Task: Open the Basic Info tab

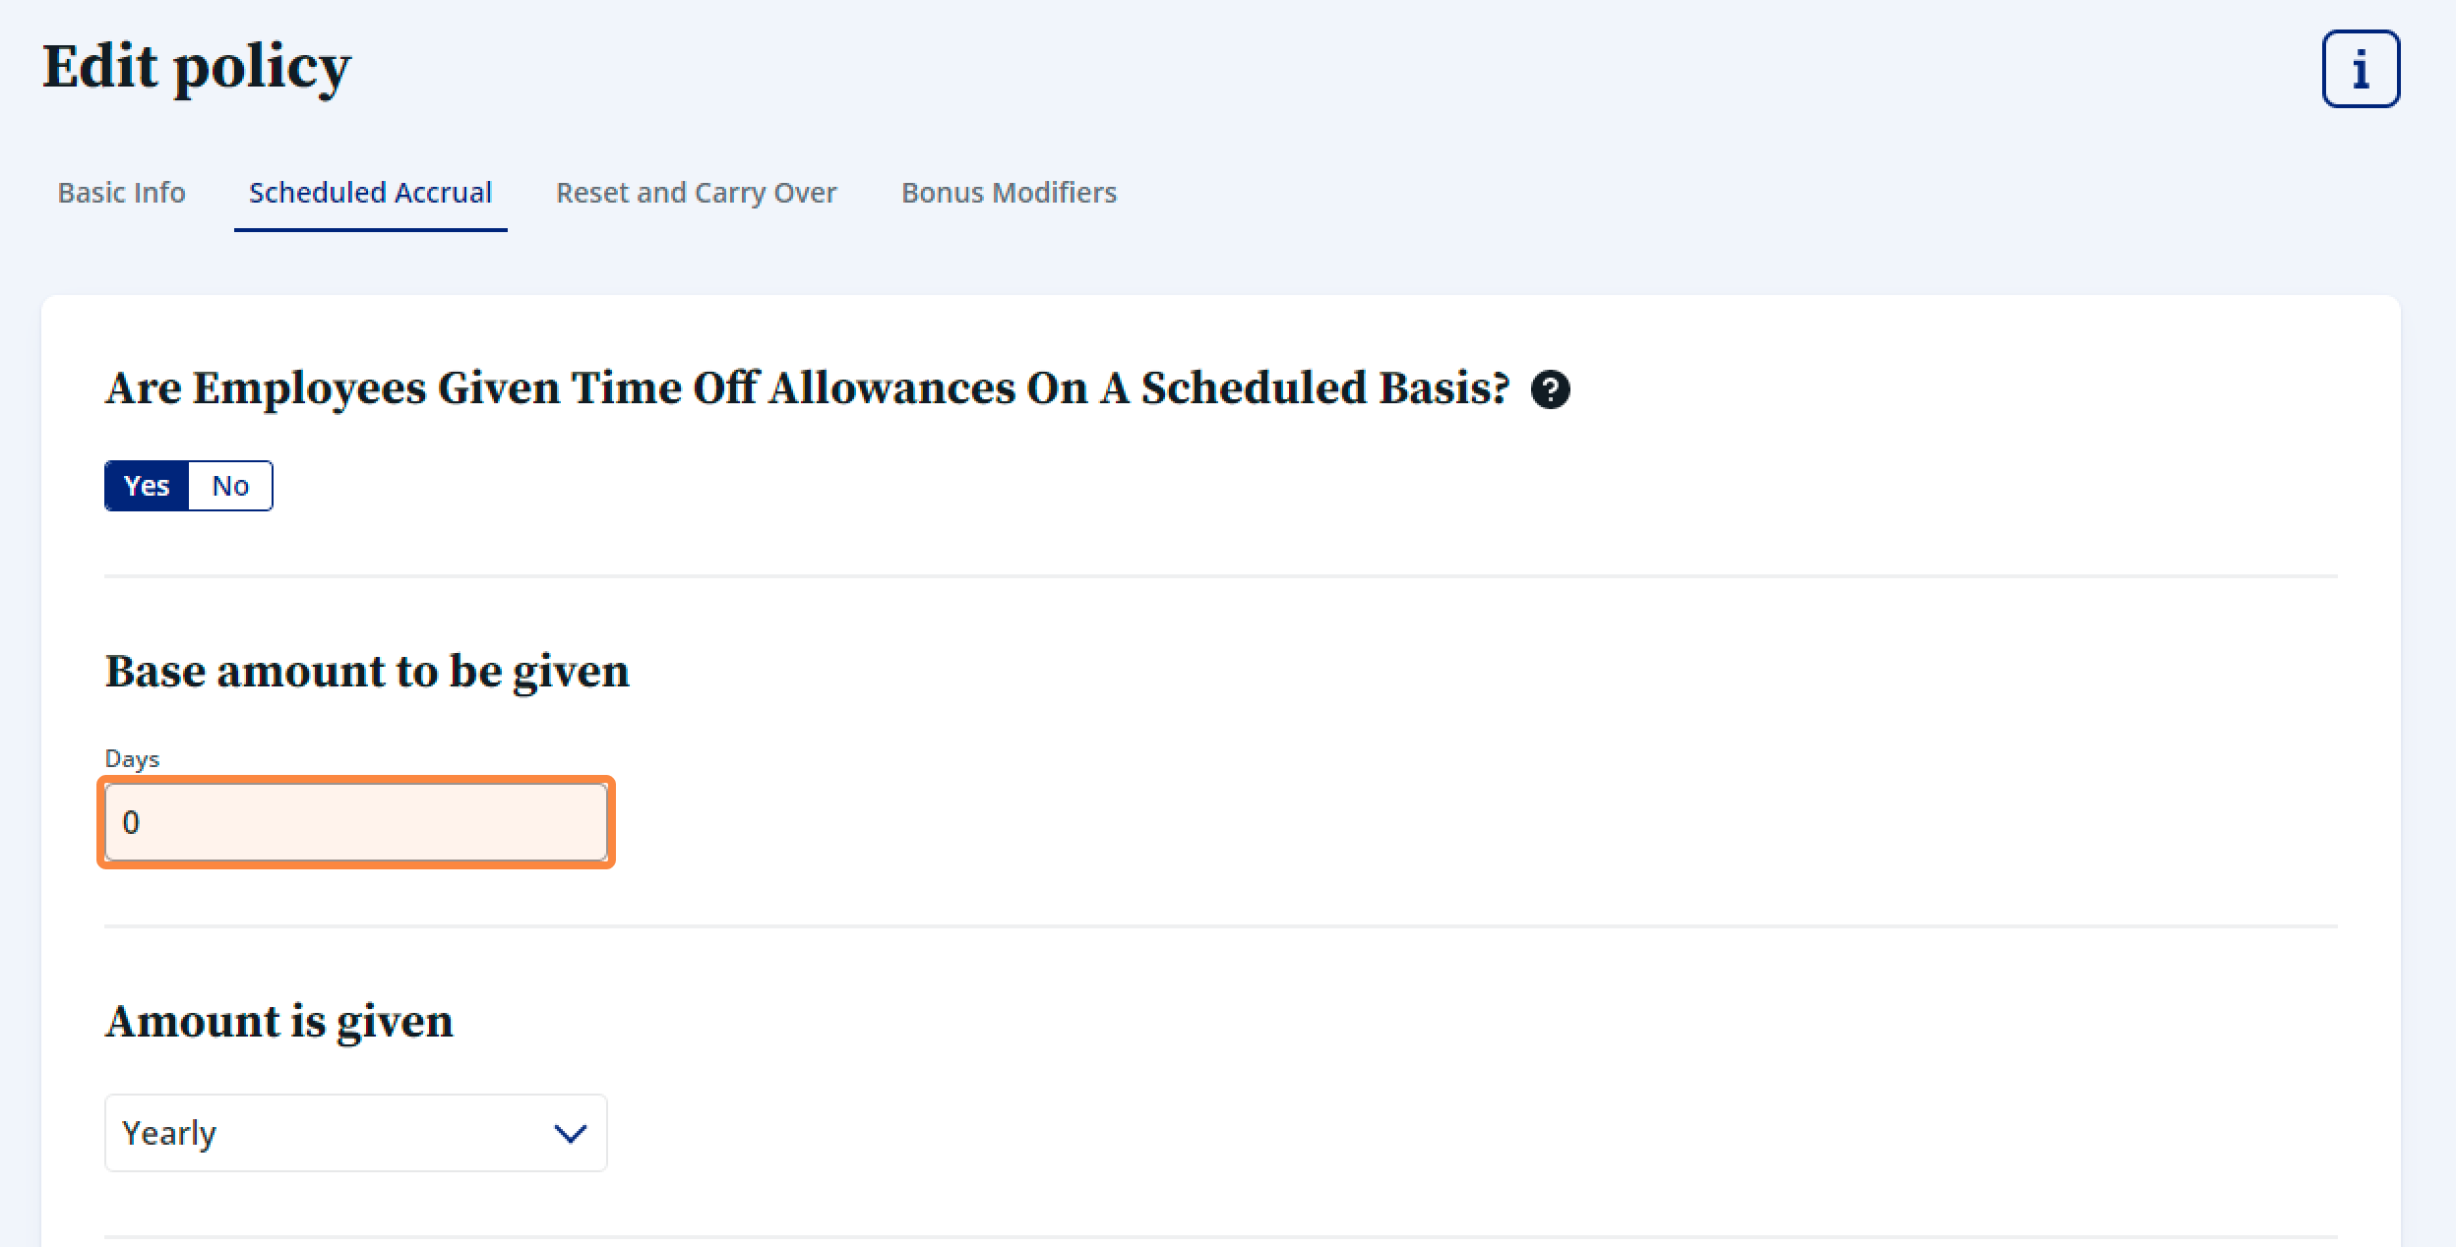Action: [x=122, y=193]
